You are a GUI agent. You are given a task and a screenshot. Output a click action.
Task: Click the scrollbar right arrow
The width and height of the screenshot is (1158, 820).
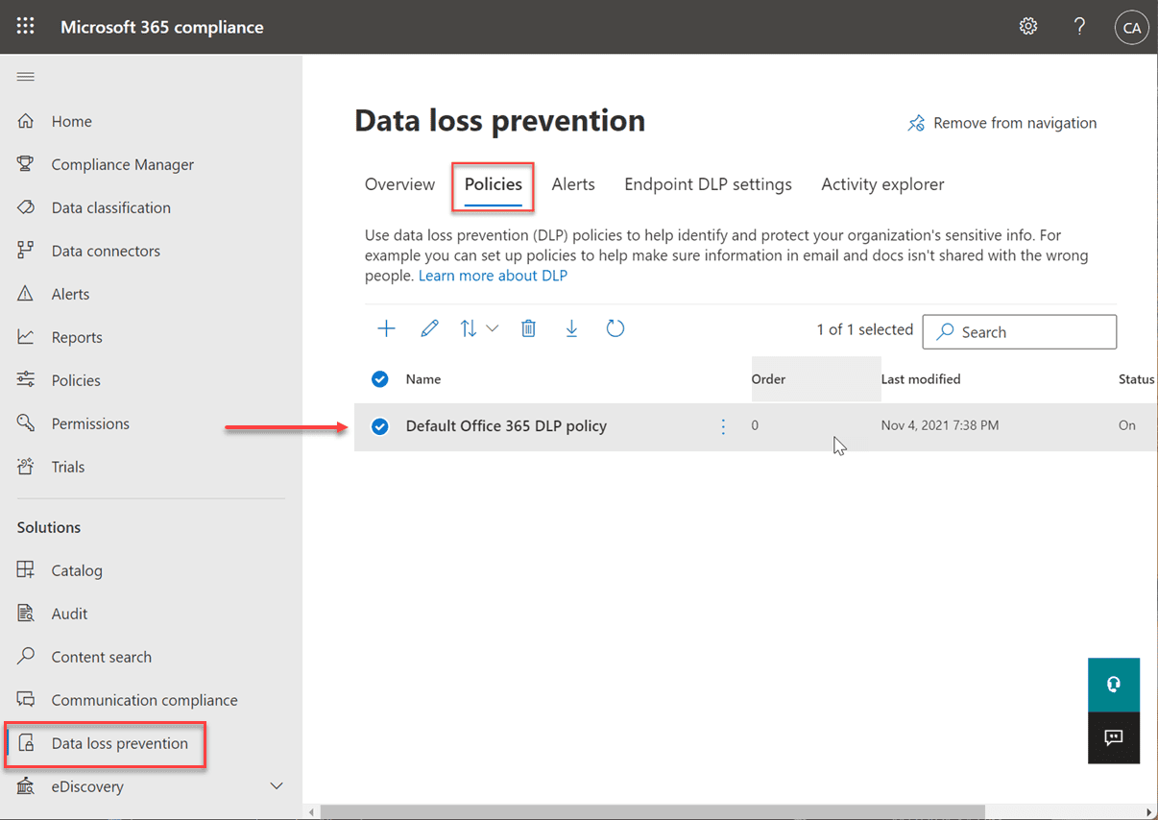click(x=1148, y=812)
